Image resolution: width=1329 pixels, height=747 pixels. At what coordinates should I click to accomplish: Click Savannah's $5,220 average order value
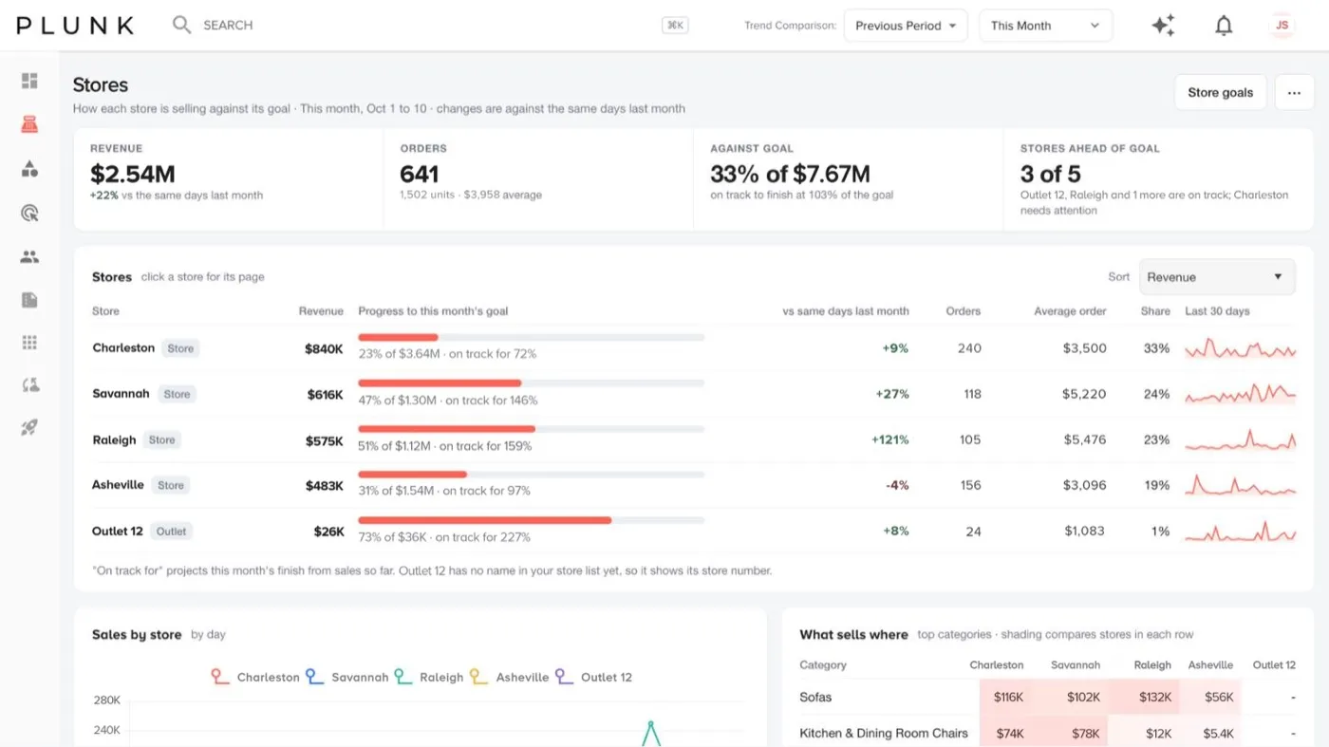pos(1085,394)
